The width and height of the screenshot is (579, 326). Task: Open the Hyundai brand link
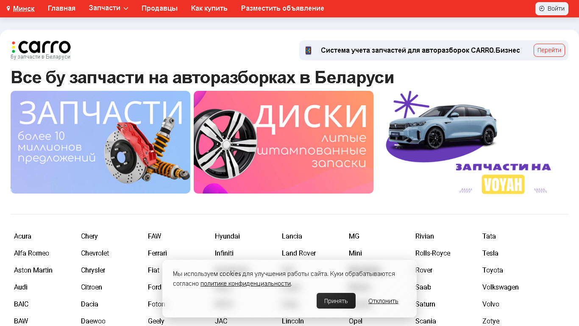(227, 236)
